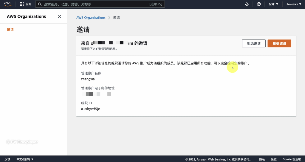
Task: Click the 拒绝邀请 button
Action: coord(254,43)
